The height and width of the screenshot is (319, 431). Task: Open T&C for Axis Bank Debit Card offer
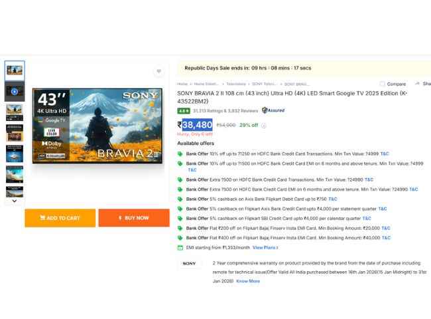333,199
